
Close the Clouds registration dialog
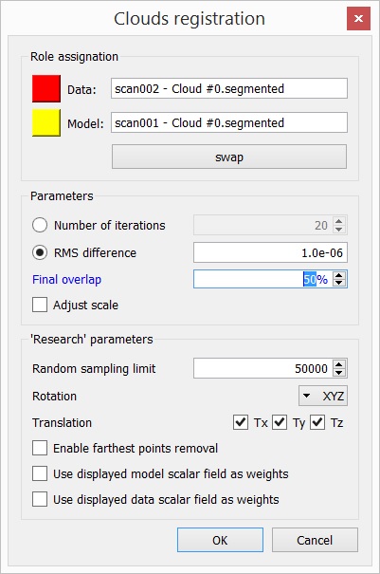pyautogui.click(x=358, y=18)
